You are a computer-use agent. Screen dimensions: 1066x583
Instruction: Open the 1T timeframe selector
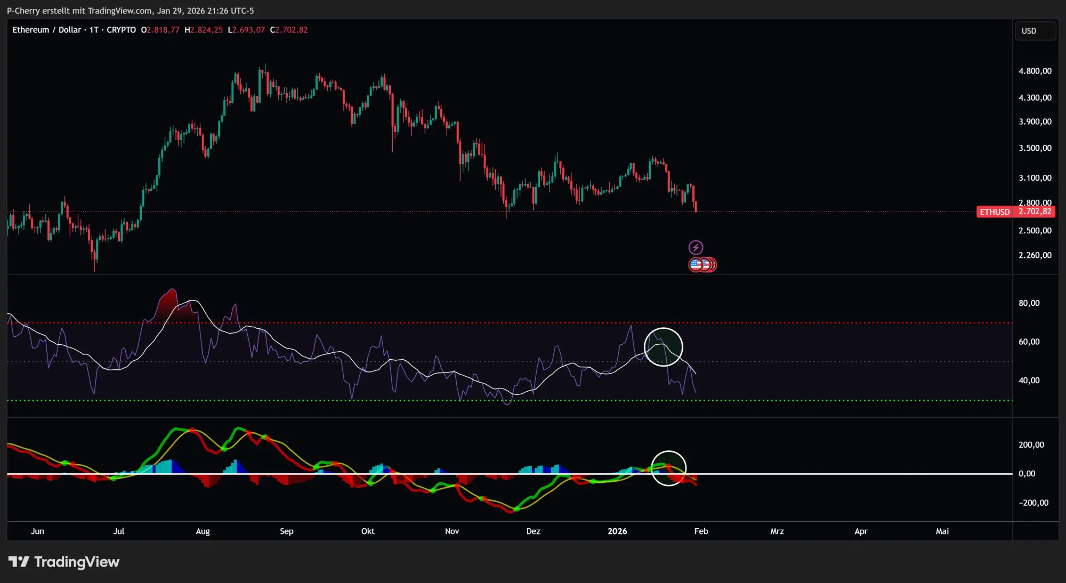(x=94, y=30)
